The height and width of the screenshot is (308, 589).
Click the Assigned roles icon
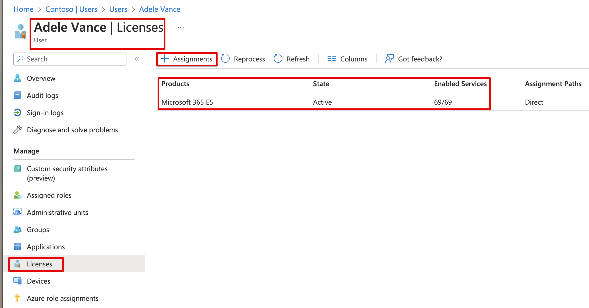(x=17, y=195)
